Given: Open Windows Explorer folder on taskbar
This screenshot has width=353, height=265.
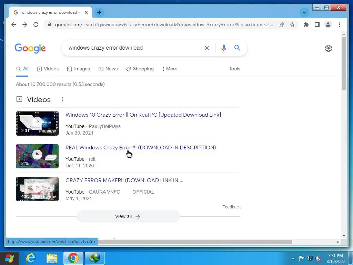Looking at the screenshot, I should click(x=52, y=258).
